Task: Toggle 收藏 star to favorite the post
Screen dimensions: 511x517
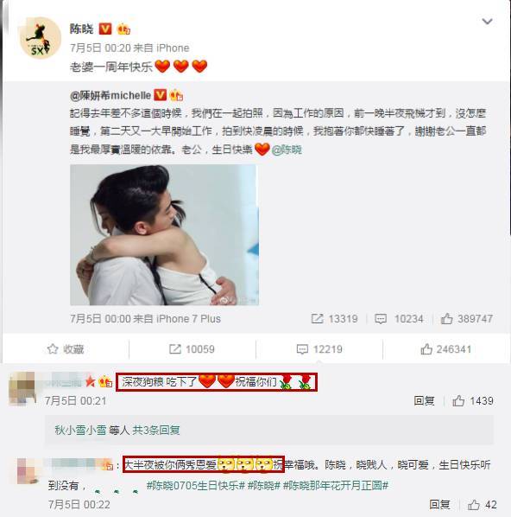Action: point(66,349)
